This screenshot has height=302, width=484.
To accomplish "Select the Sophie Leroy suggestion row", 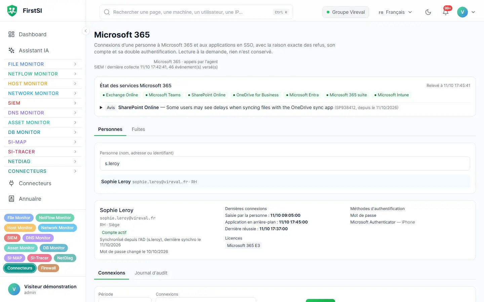I will pyautogui.click(x=285, y=182).
